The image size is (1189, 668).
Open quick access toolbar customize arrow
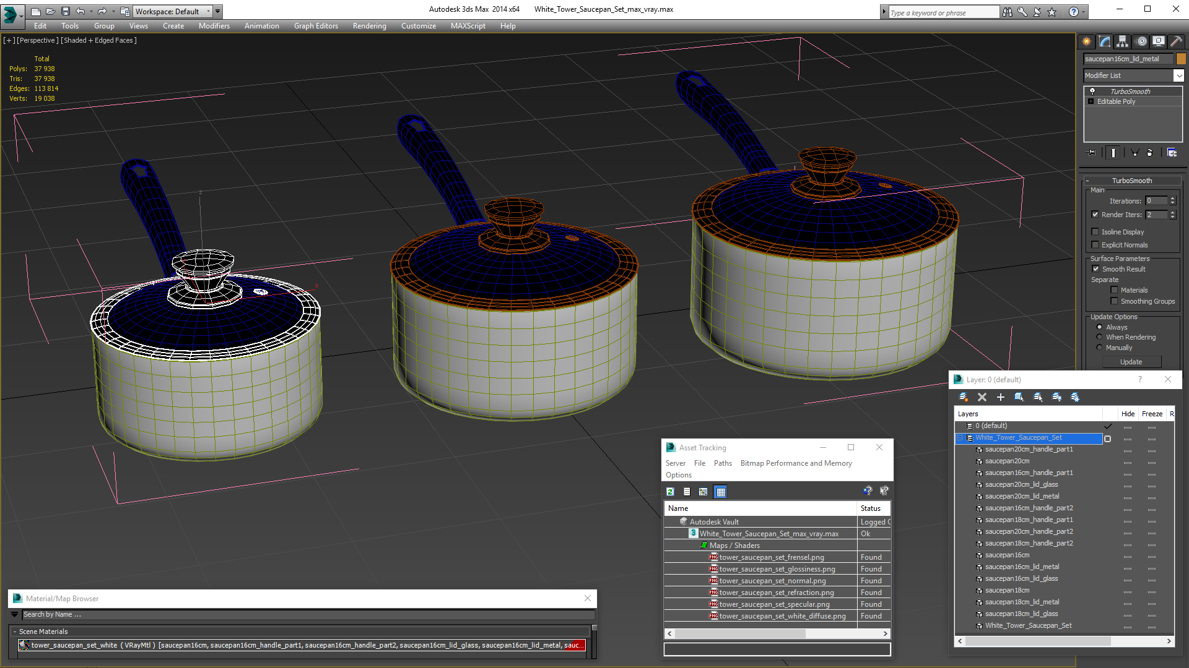coord(218,11)
